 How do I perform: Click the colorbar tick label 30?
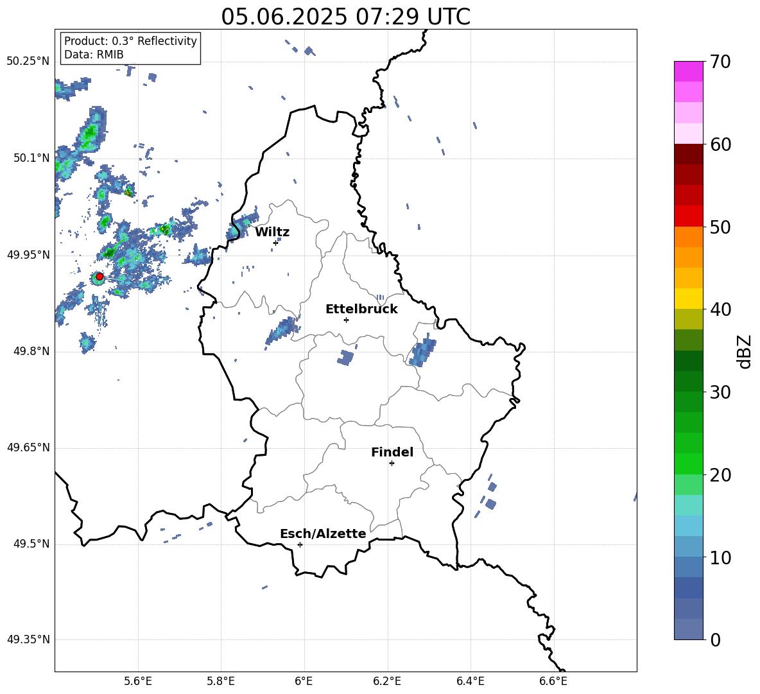point(720,392)
